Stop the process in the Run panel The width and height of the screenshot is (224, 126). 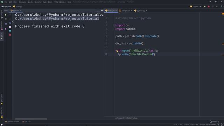[6, 19]
